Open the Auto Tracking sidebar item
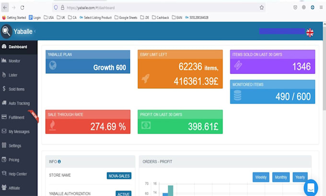This screenshot has height=196, width=326. [19, 104]
